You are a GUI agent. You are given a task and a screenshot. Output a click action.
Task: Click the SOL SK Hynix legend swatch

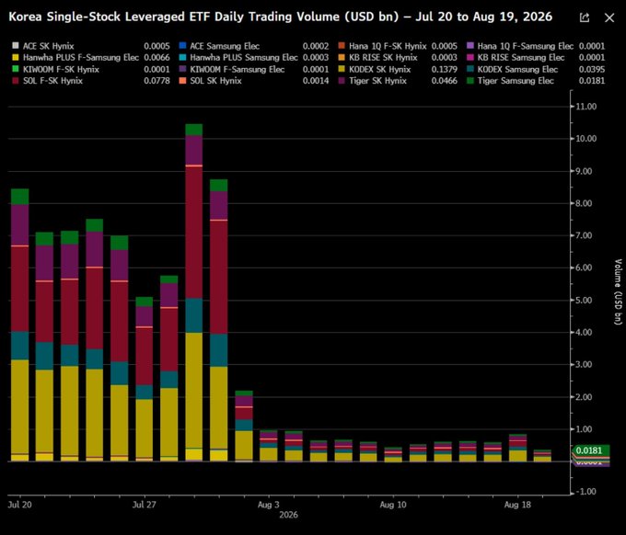click(x=182, y=81)
